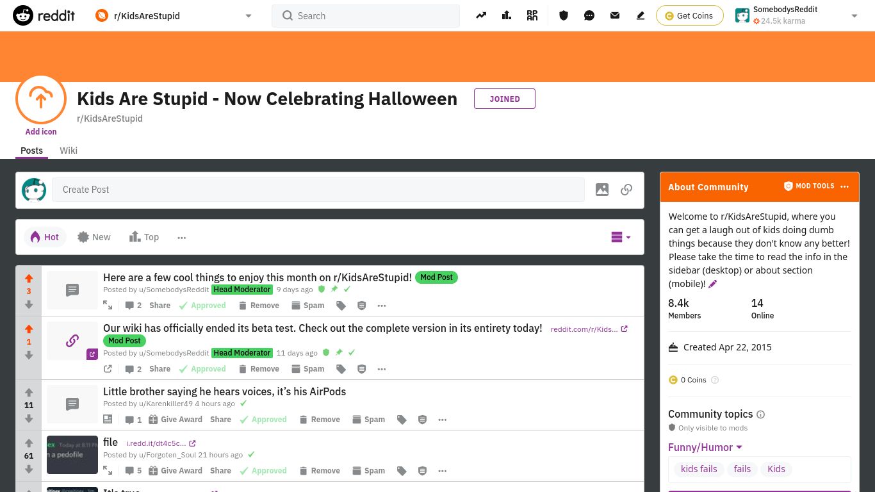Switch to the Wiki tab
Viewport: 875px width, 492px height.
[69, 151]
